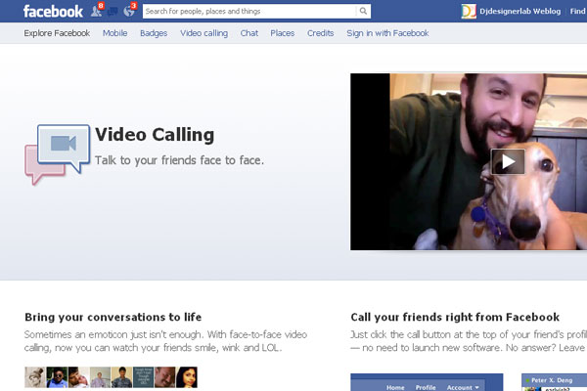Play the Video Calling demo video

[508, 161]
